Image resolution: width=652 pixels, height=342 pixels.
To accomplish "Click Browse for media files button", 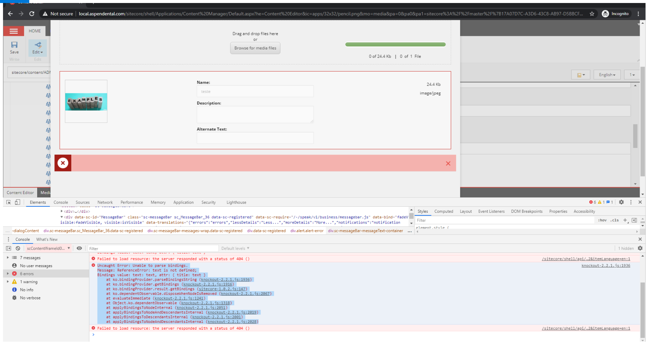I will [255, 48].
